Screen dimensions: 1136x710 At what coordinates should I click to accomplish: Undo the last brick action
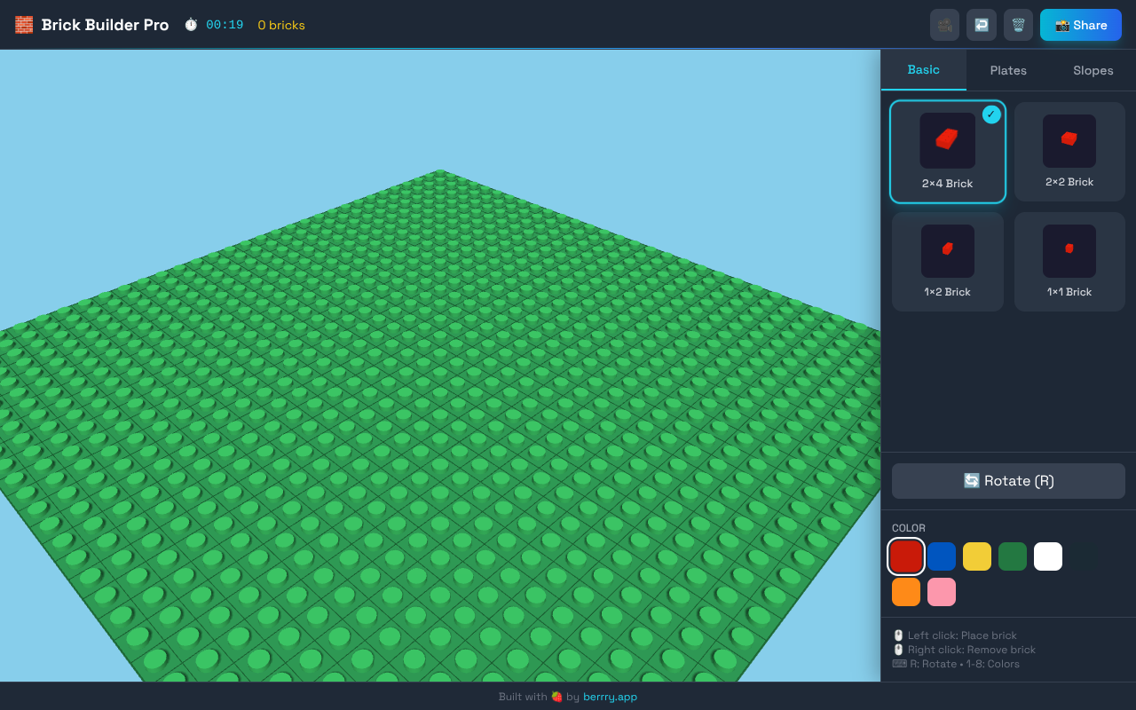(981, 25)
